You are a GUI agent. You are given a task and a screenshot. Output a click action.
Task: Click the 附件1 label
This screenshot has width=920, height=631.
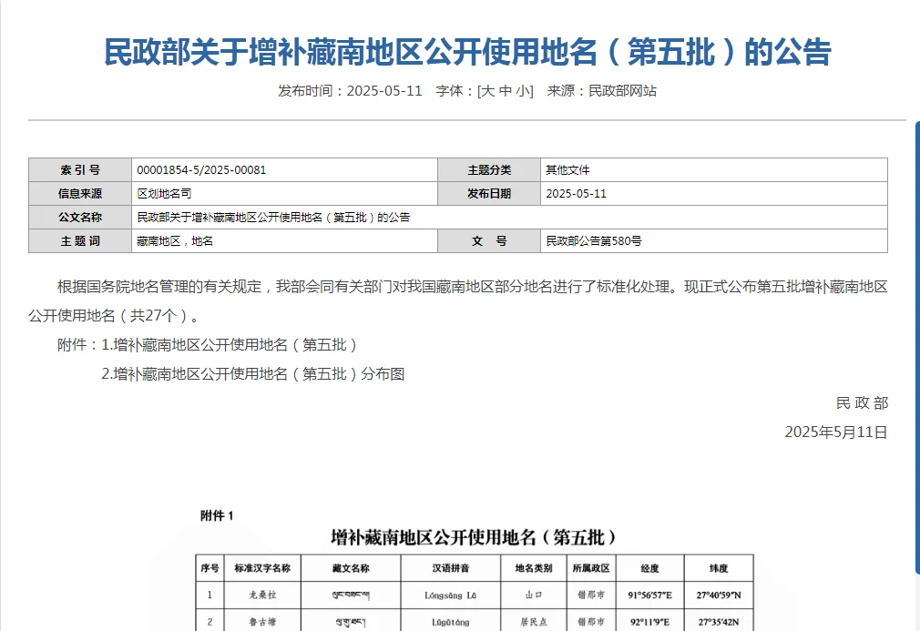[217, 515]
